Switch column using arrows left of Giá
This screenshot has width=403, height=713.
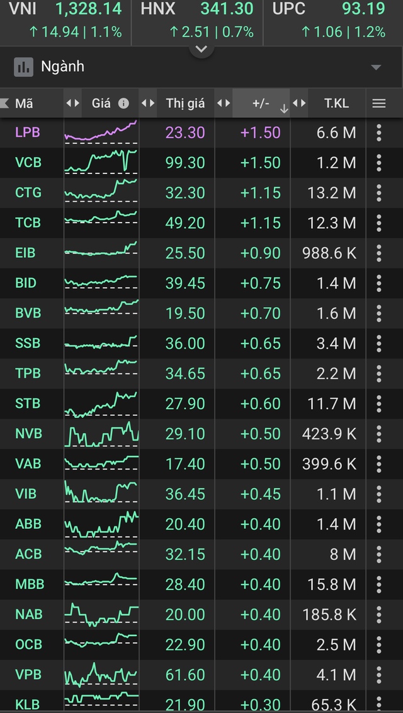coord(72,103)
